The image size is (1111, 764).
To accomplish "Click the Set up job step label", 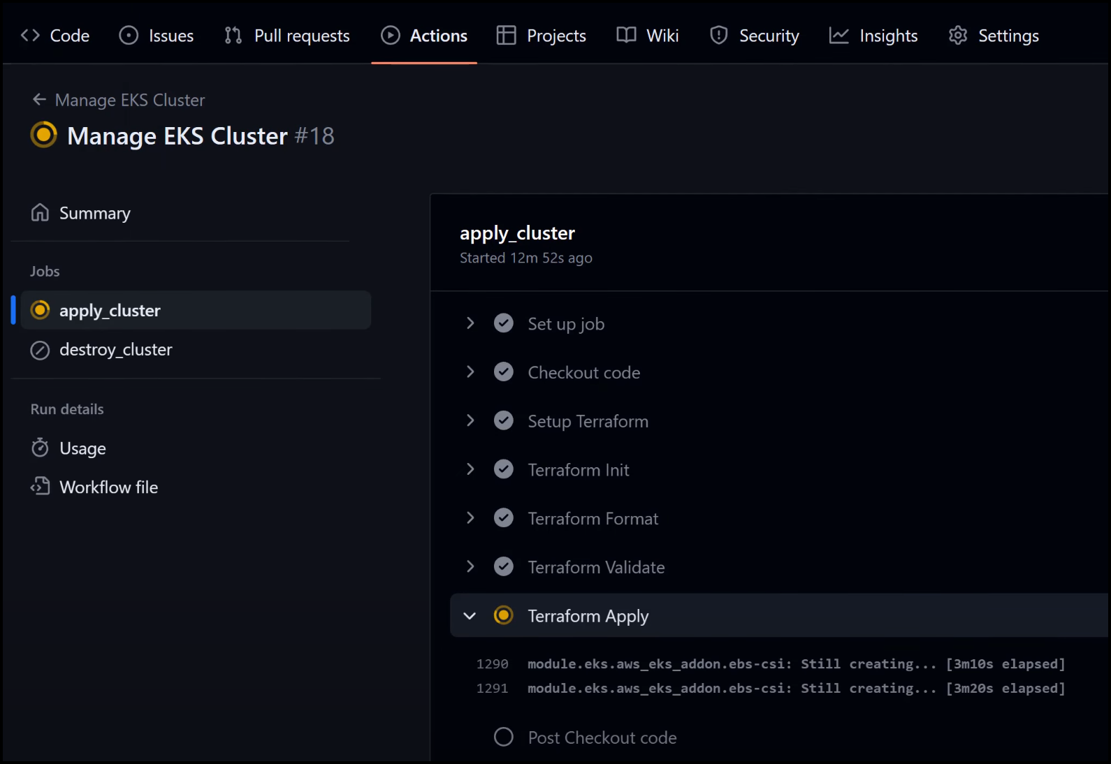I will pos(566,324).
